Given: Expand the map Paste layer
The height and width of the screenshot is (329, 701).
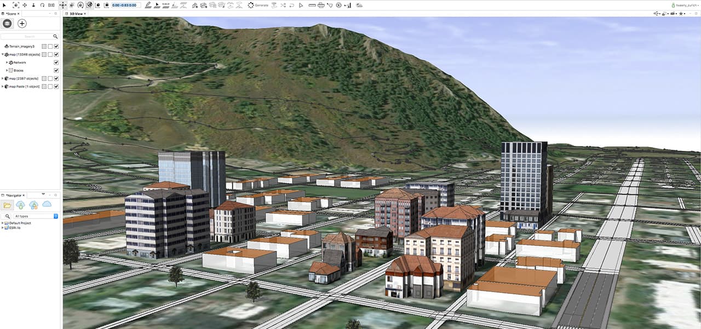Looking at the screenshot, I should (3, 86).
